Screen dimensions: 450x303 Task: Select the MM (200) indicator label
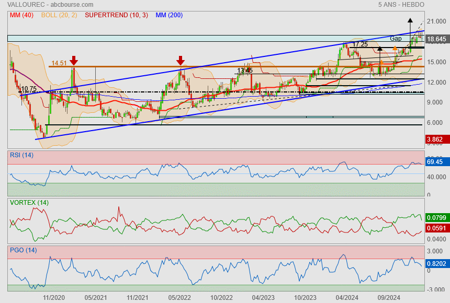(169, 15)
